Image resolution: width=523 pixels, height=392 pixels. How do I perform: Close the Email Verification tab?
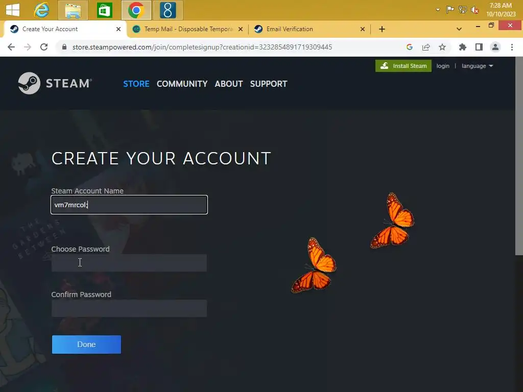(363, 29)
